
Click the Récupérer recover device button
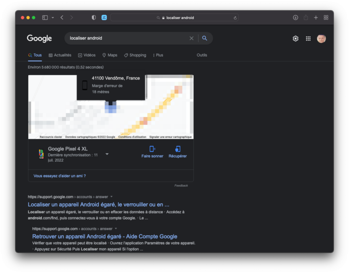(178, 152)
